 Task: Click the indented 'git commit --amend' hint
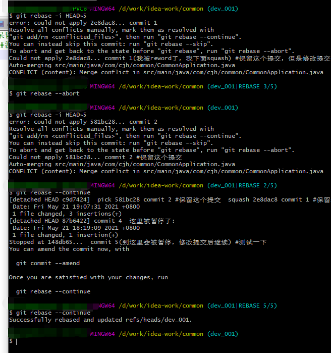(x=48, y=264)
